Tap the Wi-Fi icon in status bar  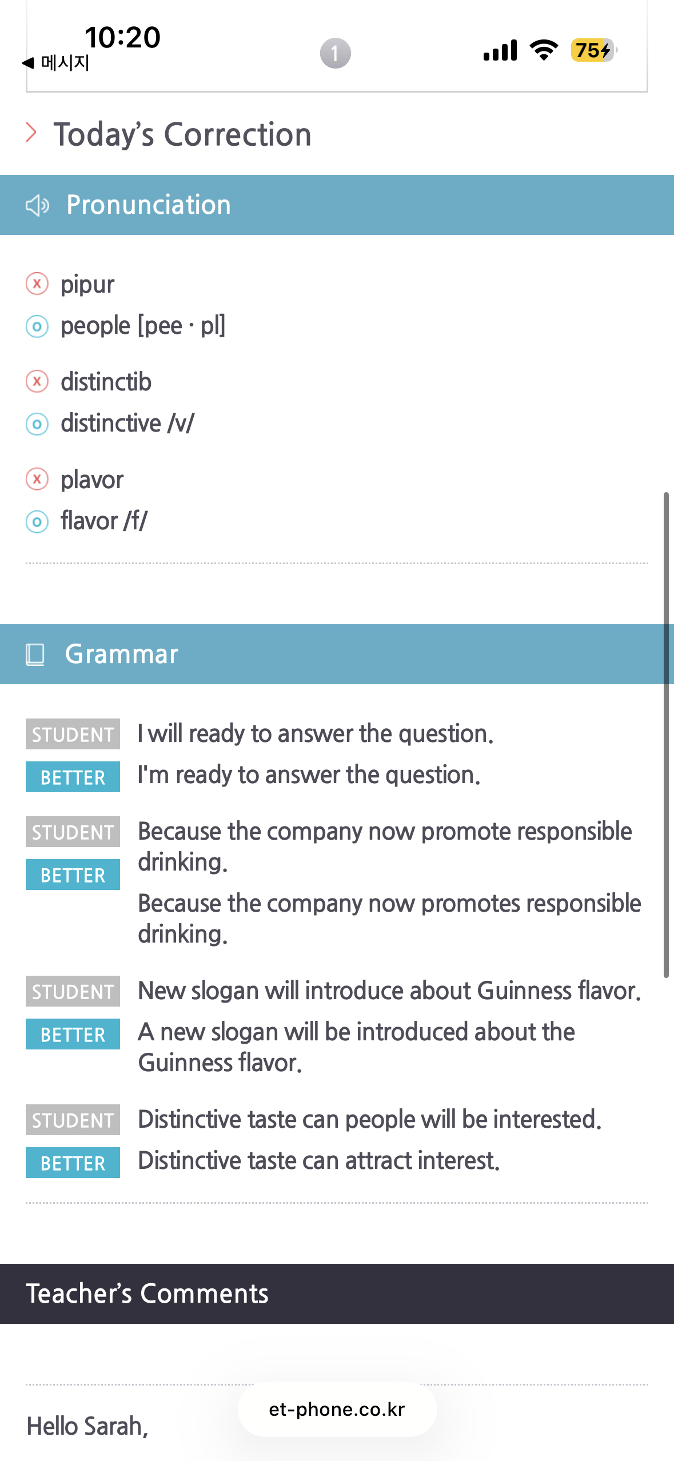(x=544, y=50)
